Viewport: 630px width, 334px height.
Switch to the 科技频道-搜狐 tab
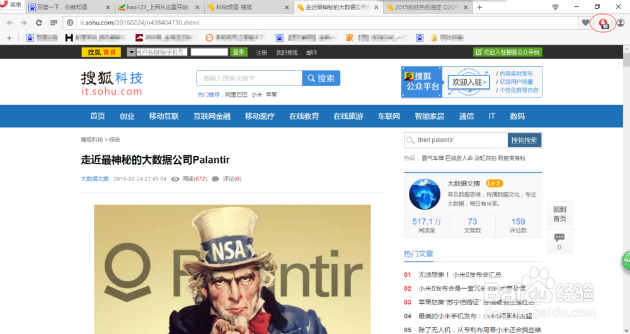pyautogui.click(x=248, y=7)
